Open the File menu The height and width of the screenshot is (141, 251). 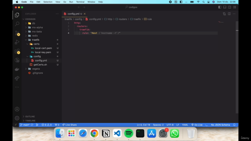(x=31, y=2)
